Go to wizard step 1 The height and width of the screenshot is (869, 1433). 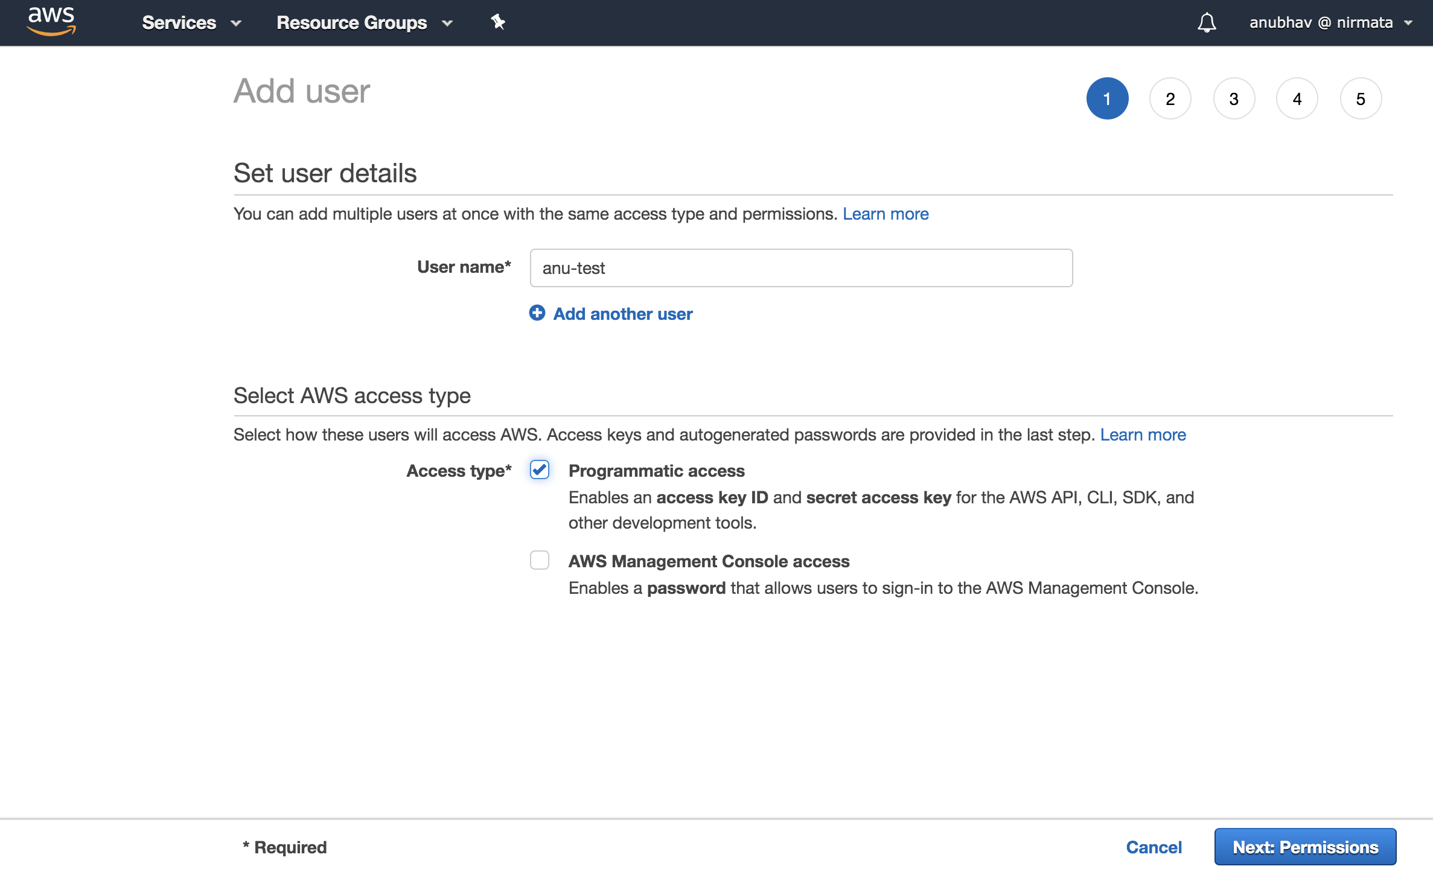[x=1107, y=98]
